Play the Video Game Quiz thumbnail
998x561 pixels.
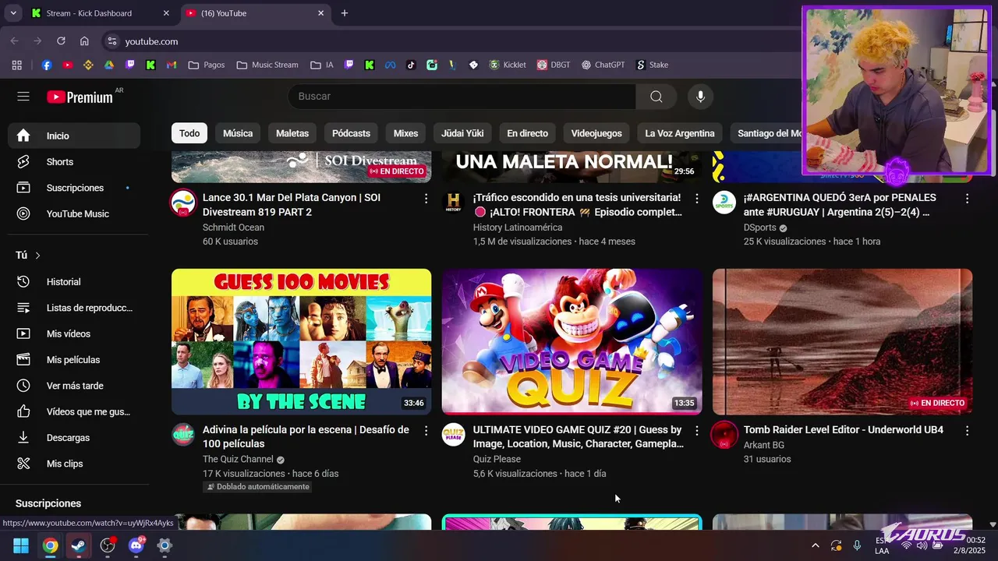point(572,341)
